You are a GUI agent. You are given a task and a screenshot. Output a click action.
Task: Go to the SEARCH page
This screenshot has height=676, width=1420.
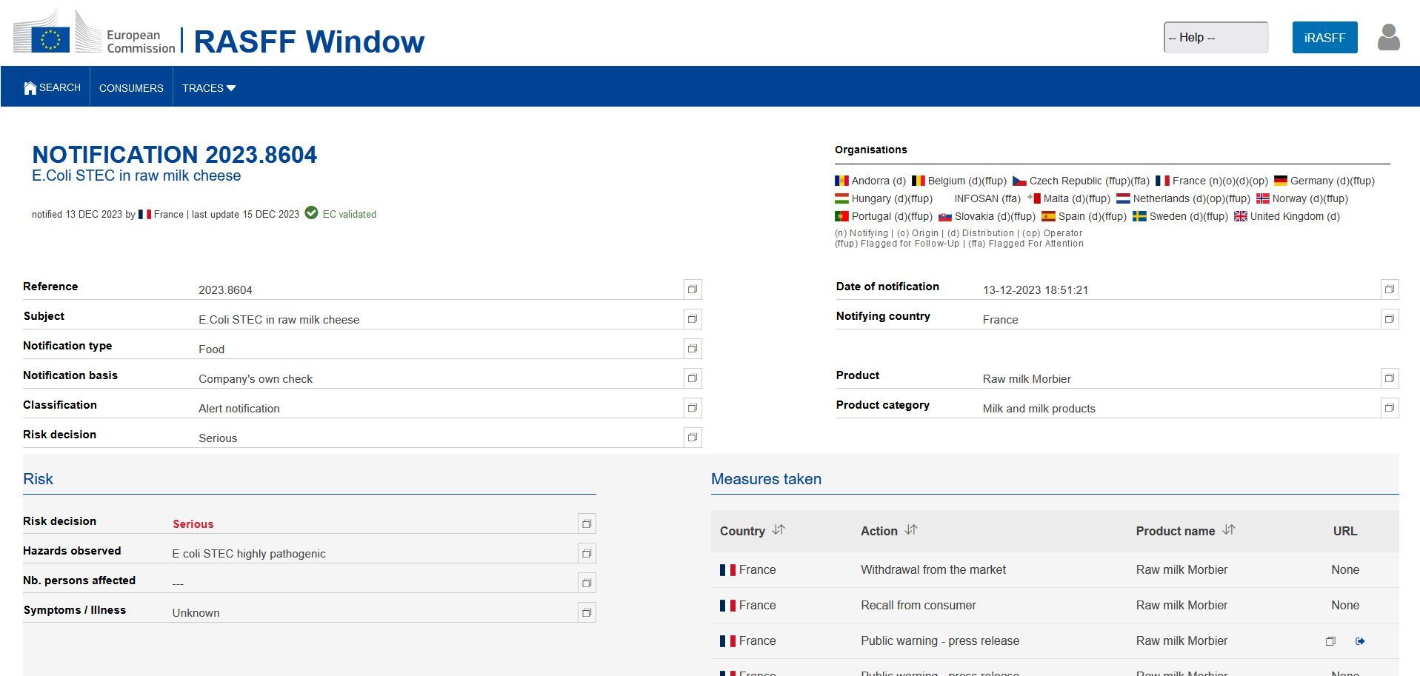pos(52,88)
